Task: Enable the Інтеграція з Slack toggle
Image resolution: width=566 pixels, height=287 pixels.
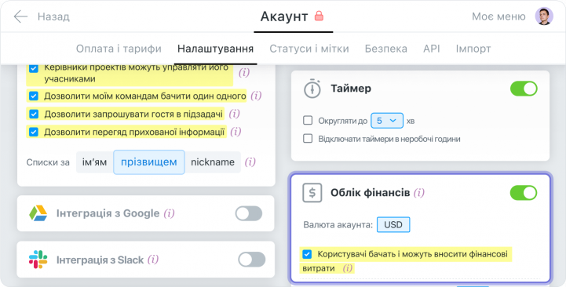Action: tap(251, 260)
